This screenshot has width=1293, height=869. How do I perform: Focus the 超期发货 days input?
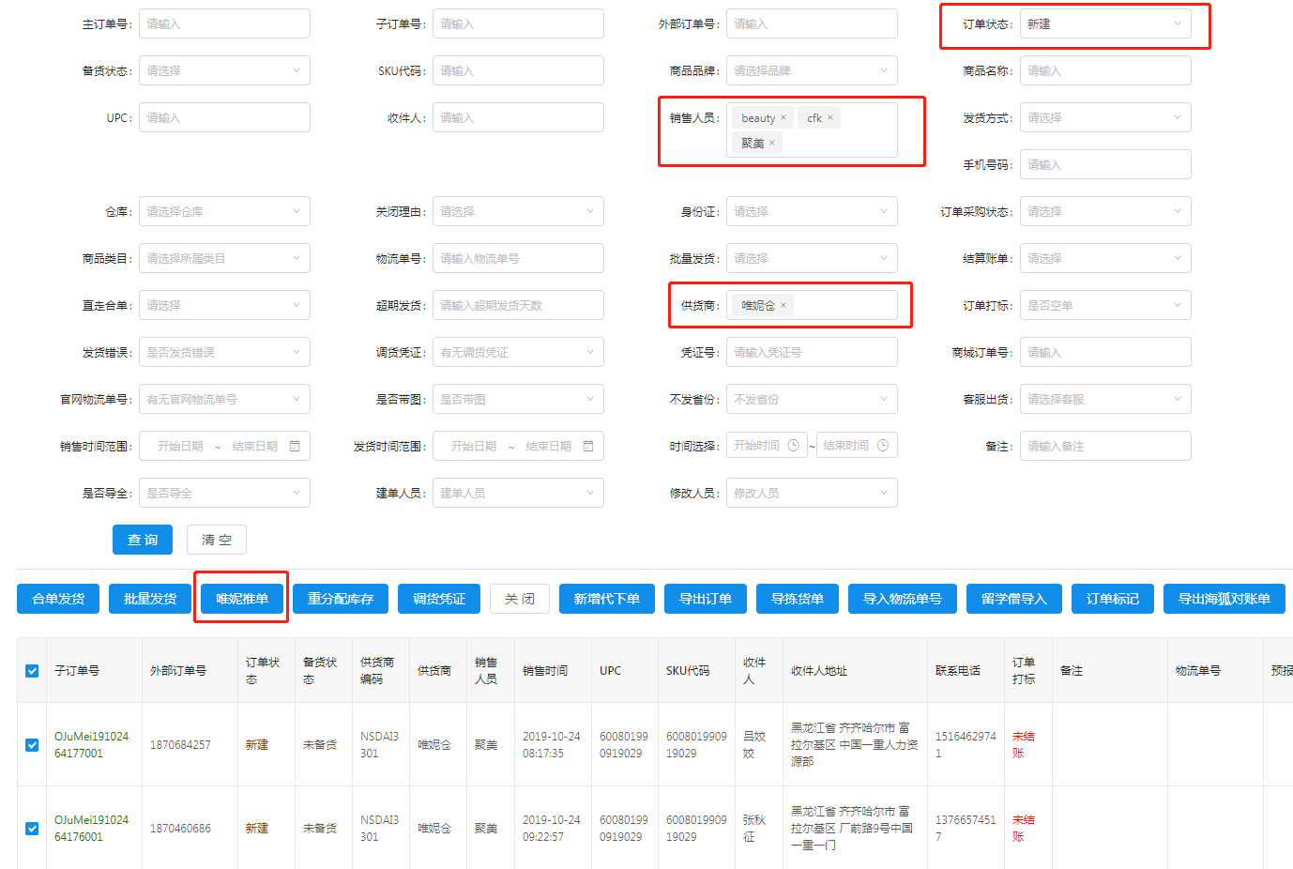click(x=518, y=305)
